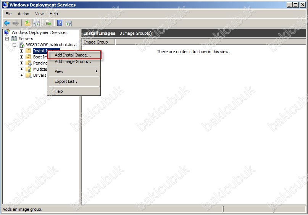Close the Windows Deployment Services window
The width and height of the screenshot is (308, 215).
[x=303, y=5]
